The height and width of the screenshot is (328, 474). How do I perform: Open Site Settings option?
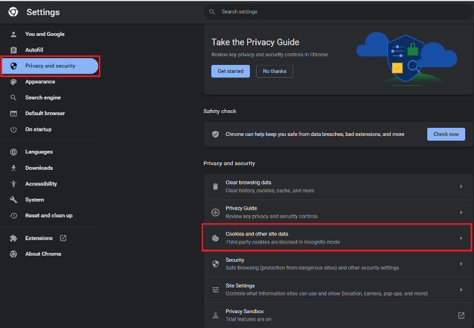[338, 289]
